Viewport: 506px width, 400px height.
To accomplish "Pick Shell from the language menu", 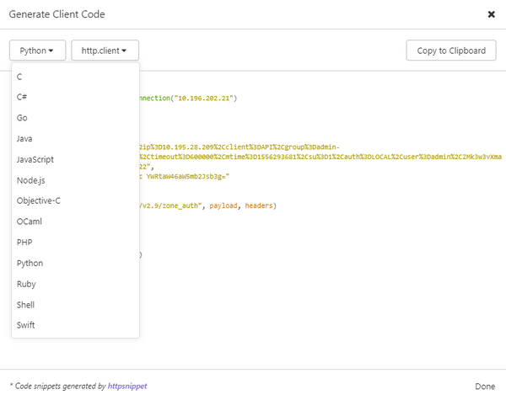I will 75,305.
